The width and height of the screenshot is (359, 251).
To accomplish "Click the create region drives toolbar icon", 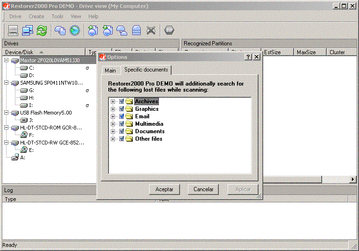I will [122, 30].
